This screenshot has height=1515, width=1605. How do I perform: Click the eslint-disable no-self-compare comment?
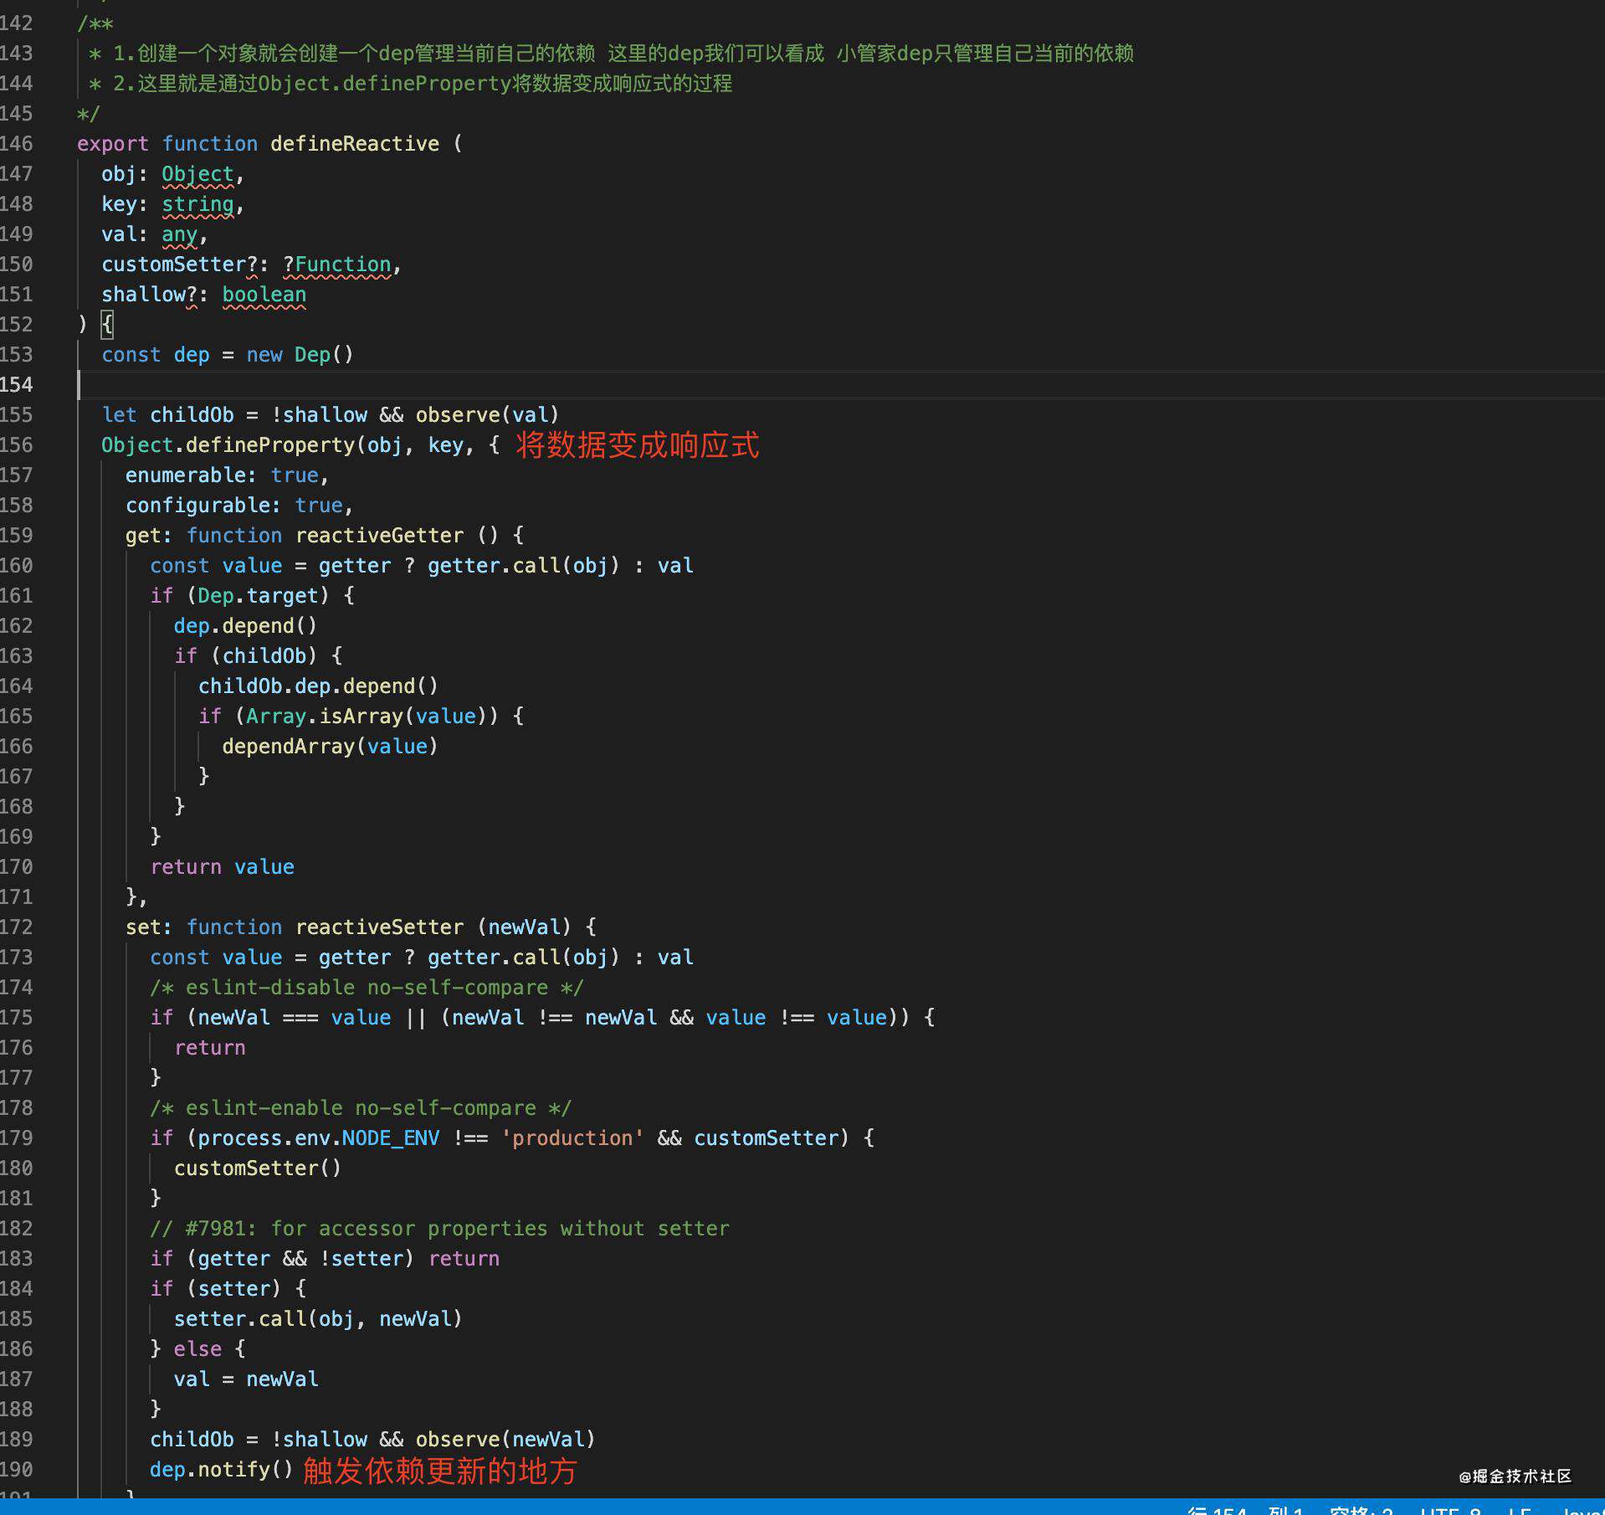tap(367, 988)
